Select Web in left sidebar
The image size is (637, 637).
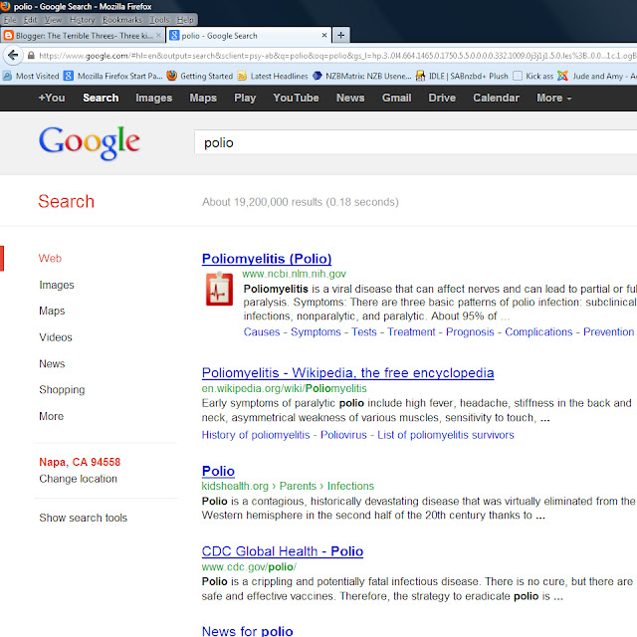coord(50,258)
